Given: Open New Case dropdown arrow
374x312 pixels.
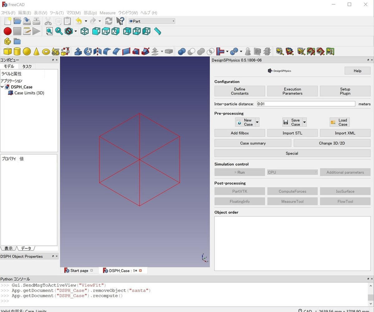Looking at the screenshot, I should (x=257, y=122).
